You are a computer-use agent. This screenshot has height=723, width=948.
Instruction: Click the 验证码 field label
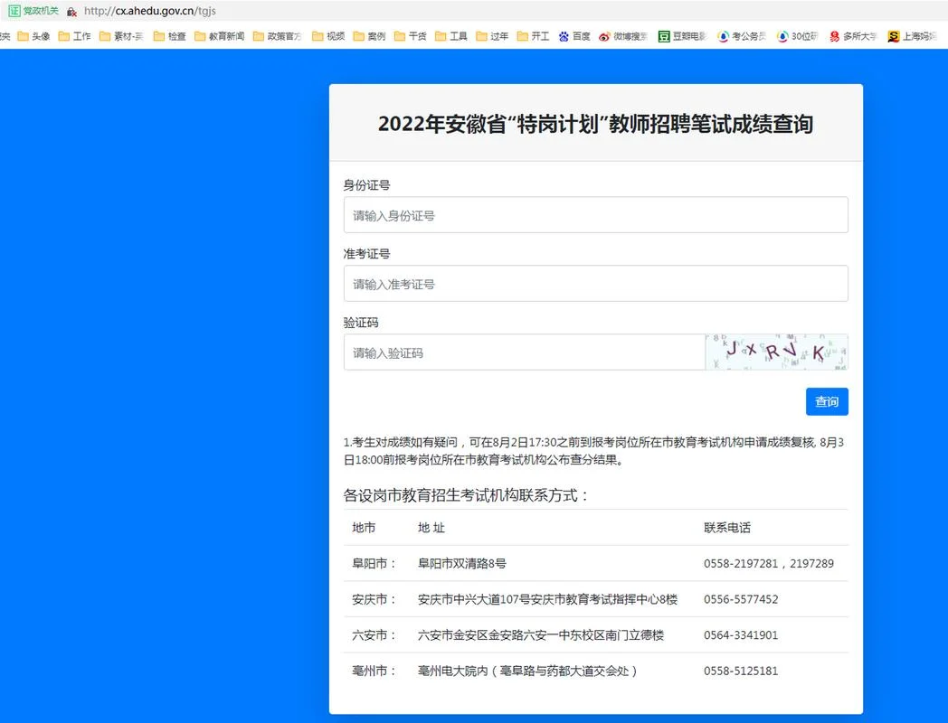pos(361,323)
